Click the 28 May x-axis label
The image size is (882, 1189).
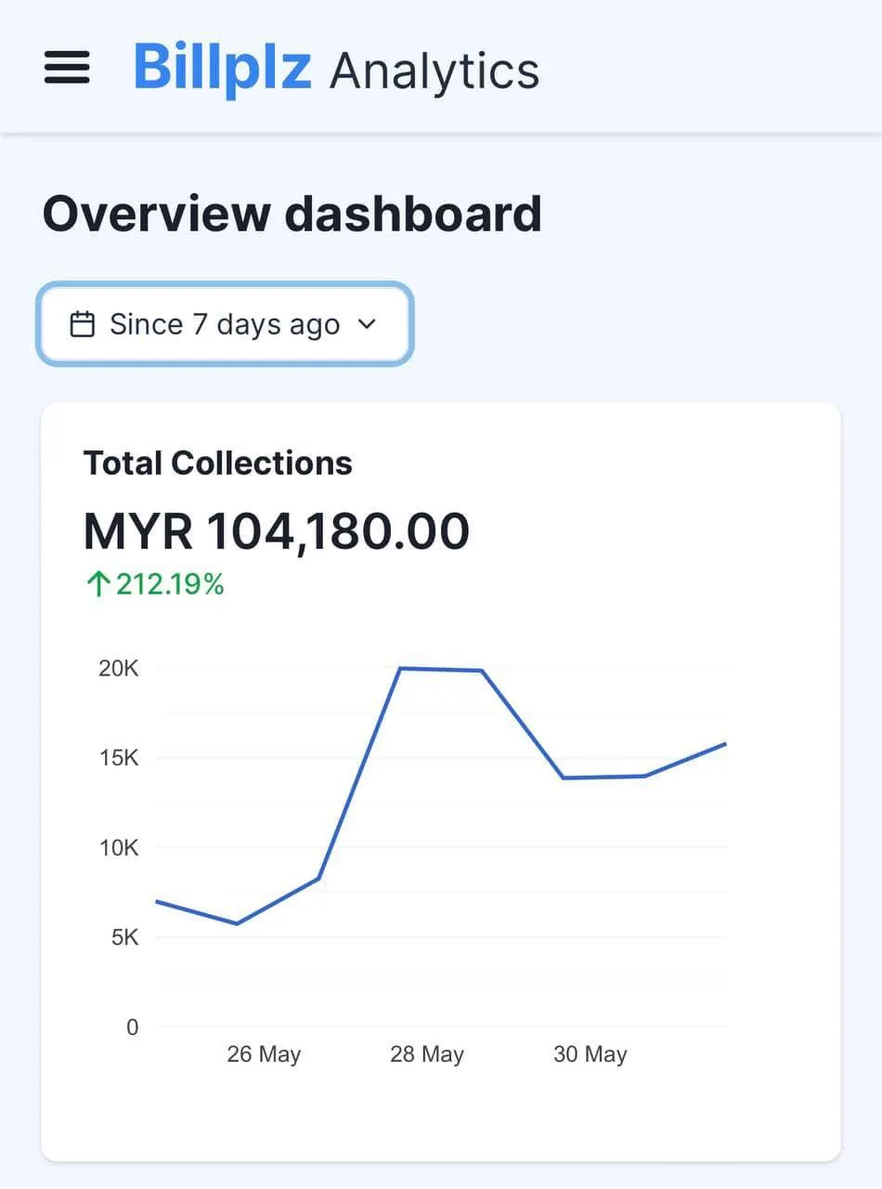[427, 1055]
